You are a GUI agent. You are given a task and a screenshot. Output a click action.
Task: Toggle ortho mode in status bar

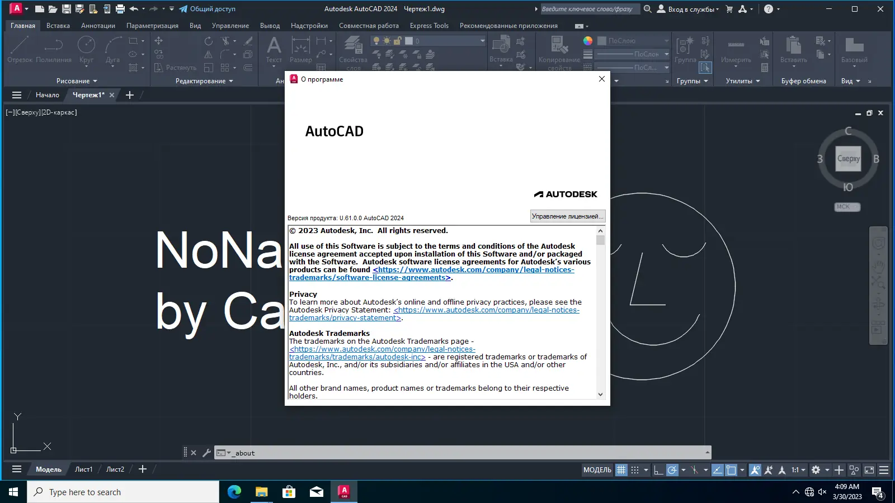(x=658, y=470)
